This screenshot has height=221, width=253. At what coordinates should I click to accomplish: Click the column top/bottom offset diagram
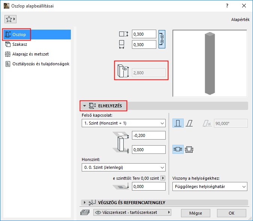pyautogui.click(x=121, y=143)
